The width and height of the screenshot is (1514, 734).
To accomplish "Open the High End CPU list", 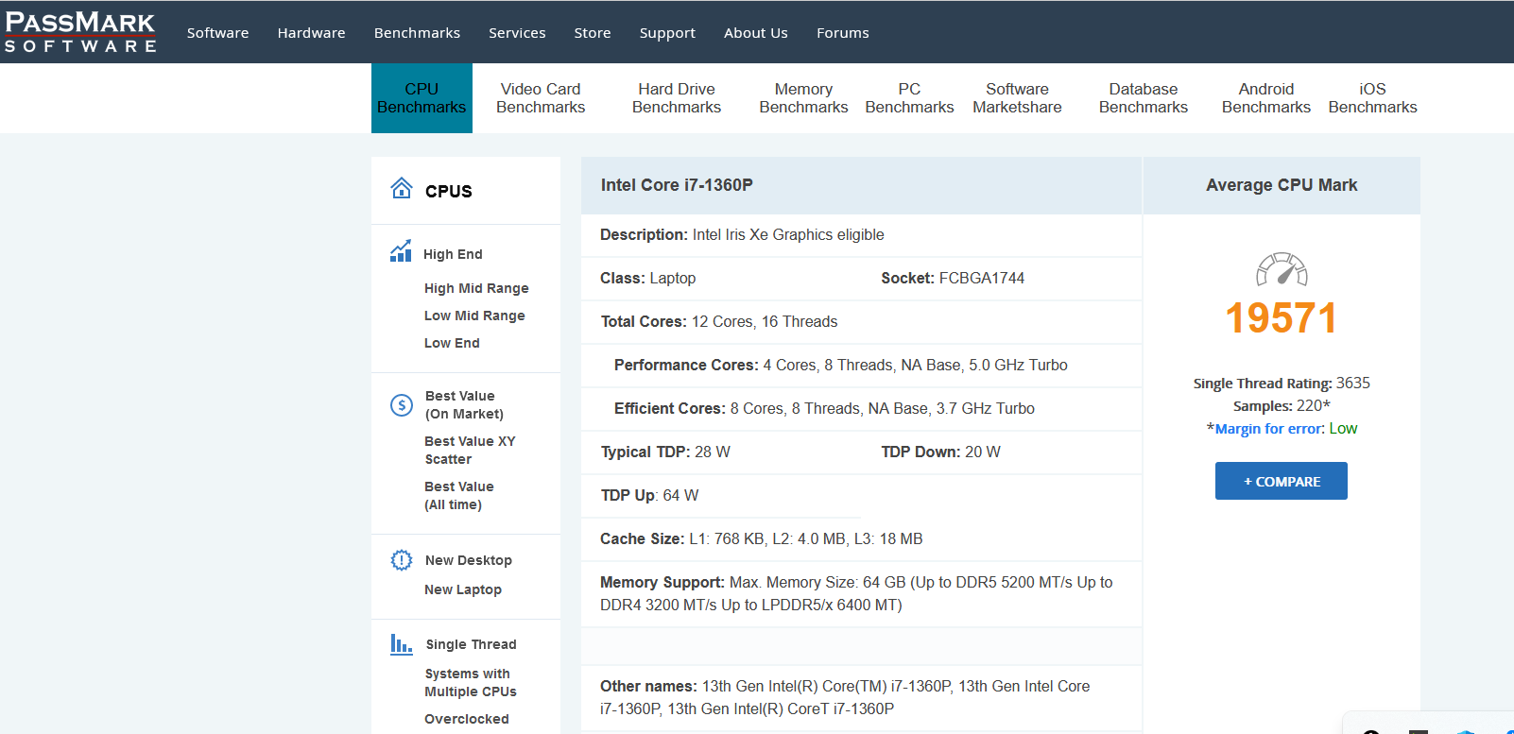I will coord(453,254).
